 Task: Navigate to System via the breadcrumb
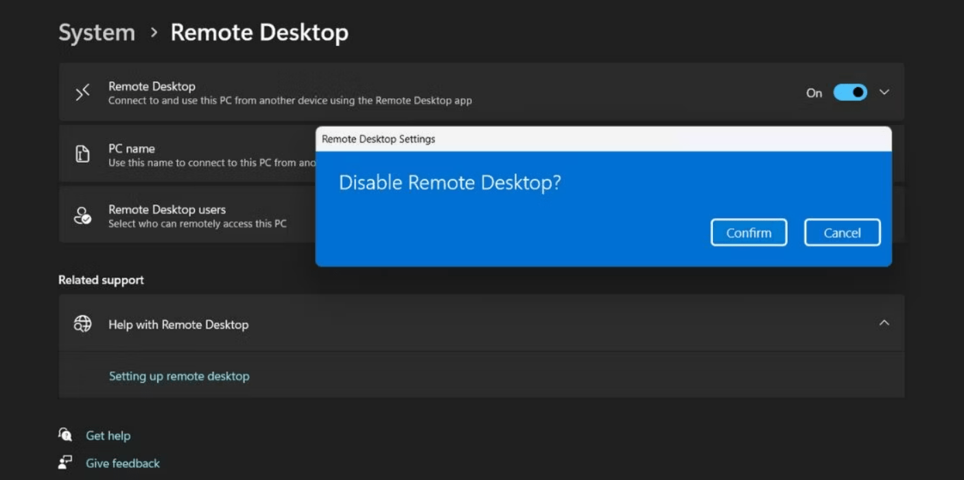coord(96,32)
